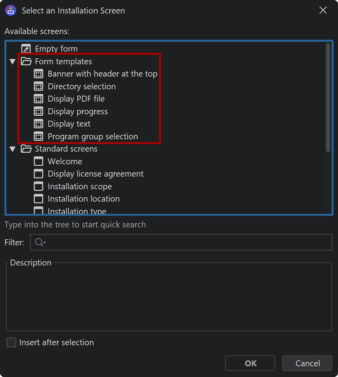Image resolution: width=338 pixels, height=377 pixels.
Task: Click the Display PDF file template icon
Action: [x=38, y=99]
